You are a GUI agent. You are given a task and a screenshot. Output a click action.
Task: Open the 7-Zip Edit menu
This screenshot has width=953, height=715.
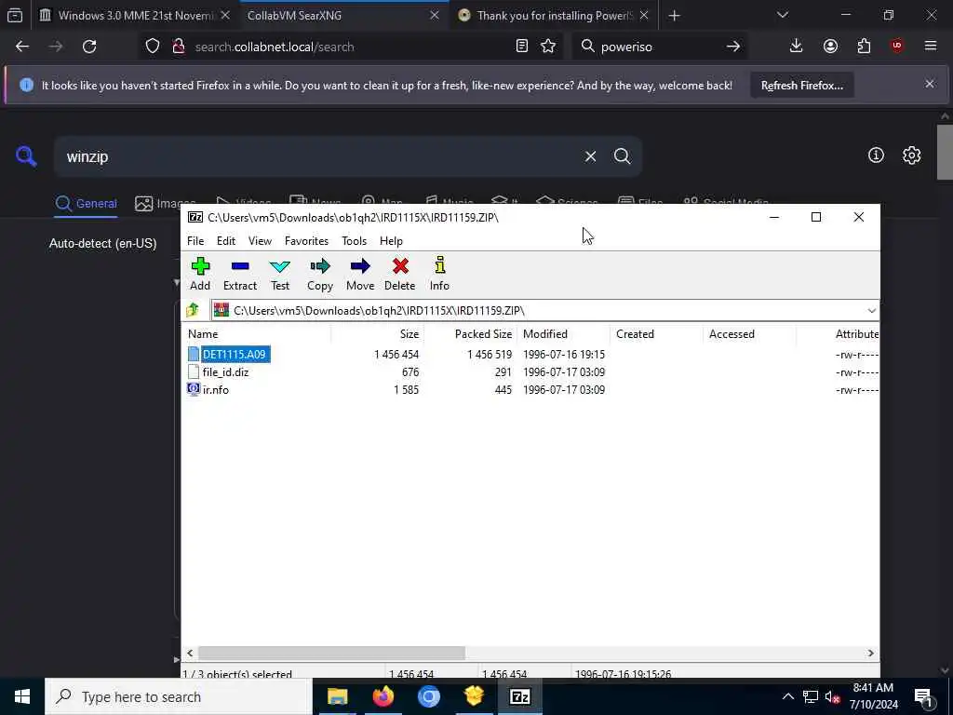[226, 241]
